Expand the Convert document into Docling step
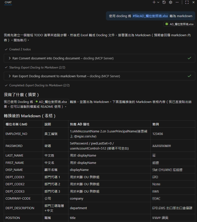This screenshot has width=197, height=222. pos(63,58)
